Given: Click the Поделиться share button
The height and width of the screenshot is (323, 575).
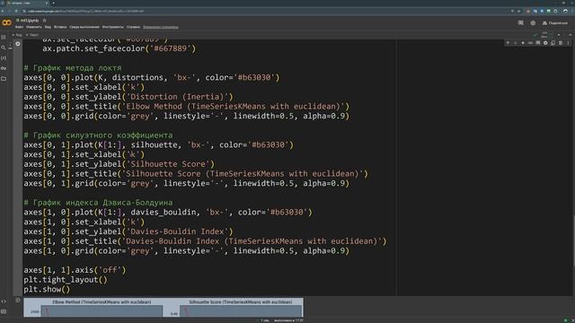Looking at the screenshot, I should 555,23.
